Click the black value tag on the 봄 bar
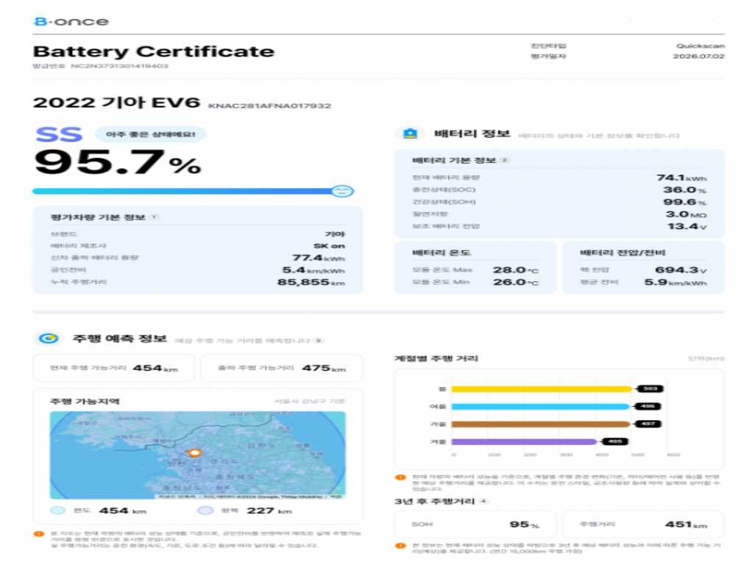 click(650, 389)
